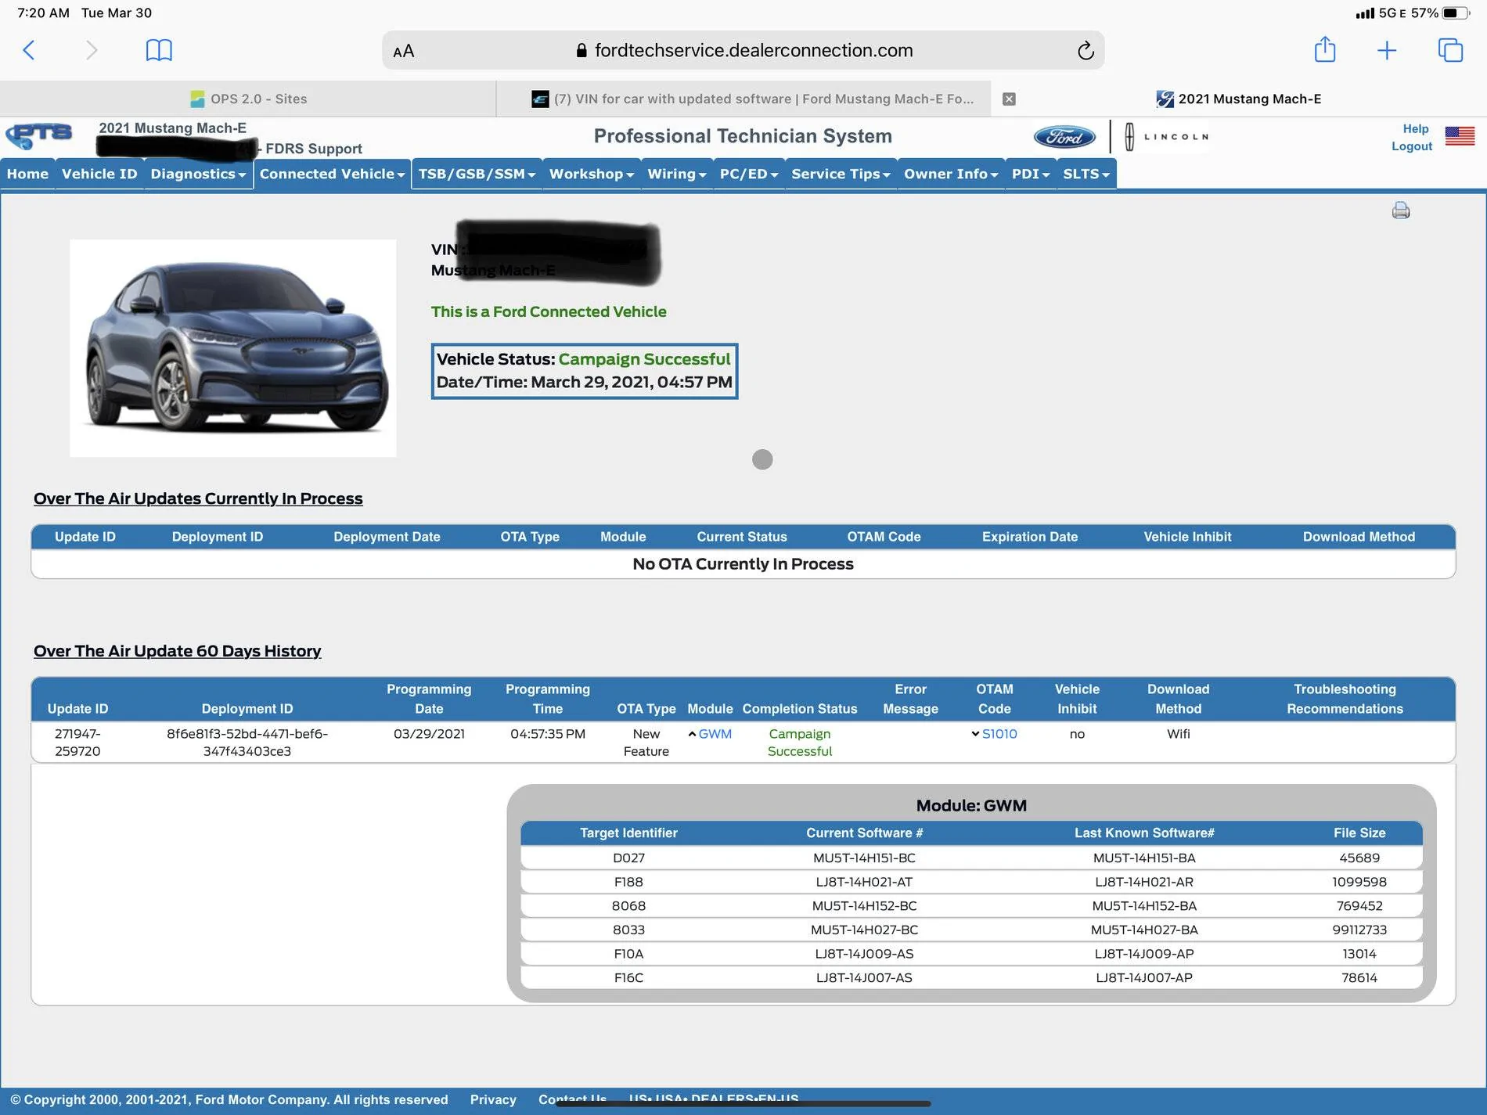Open the Safari bookmarks book icon
The width and height of the screenshot is (1487, 1115).
pos(159,50)
